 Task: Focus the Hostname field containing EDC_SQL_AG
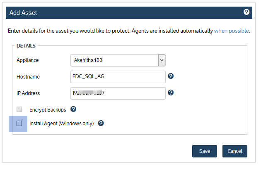click(118, 77)
